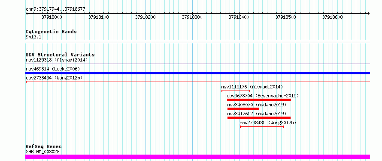Open the nsv1115176 (Alsmadi2014) label

pyautogui.click(x=252, y=87)
